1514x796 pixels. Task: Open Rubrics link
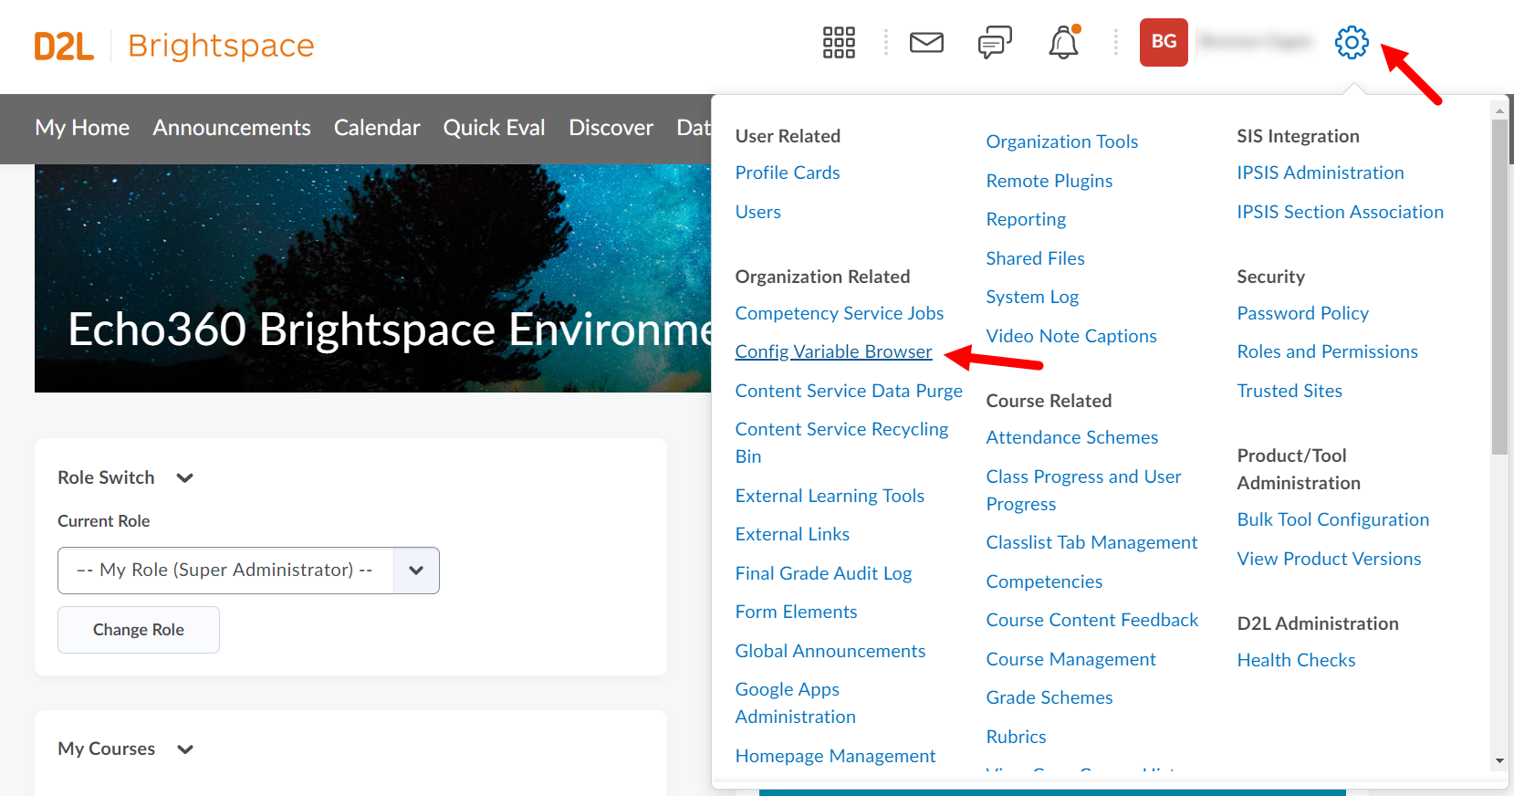[1016, 737]
